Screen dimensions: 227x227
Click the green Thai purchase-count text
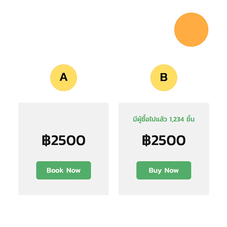click(164, 119)
